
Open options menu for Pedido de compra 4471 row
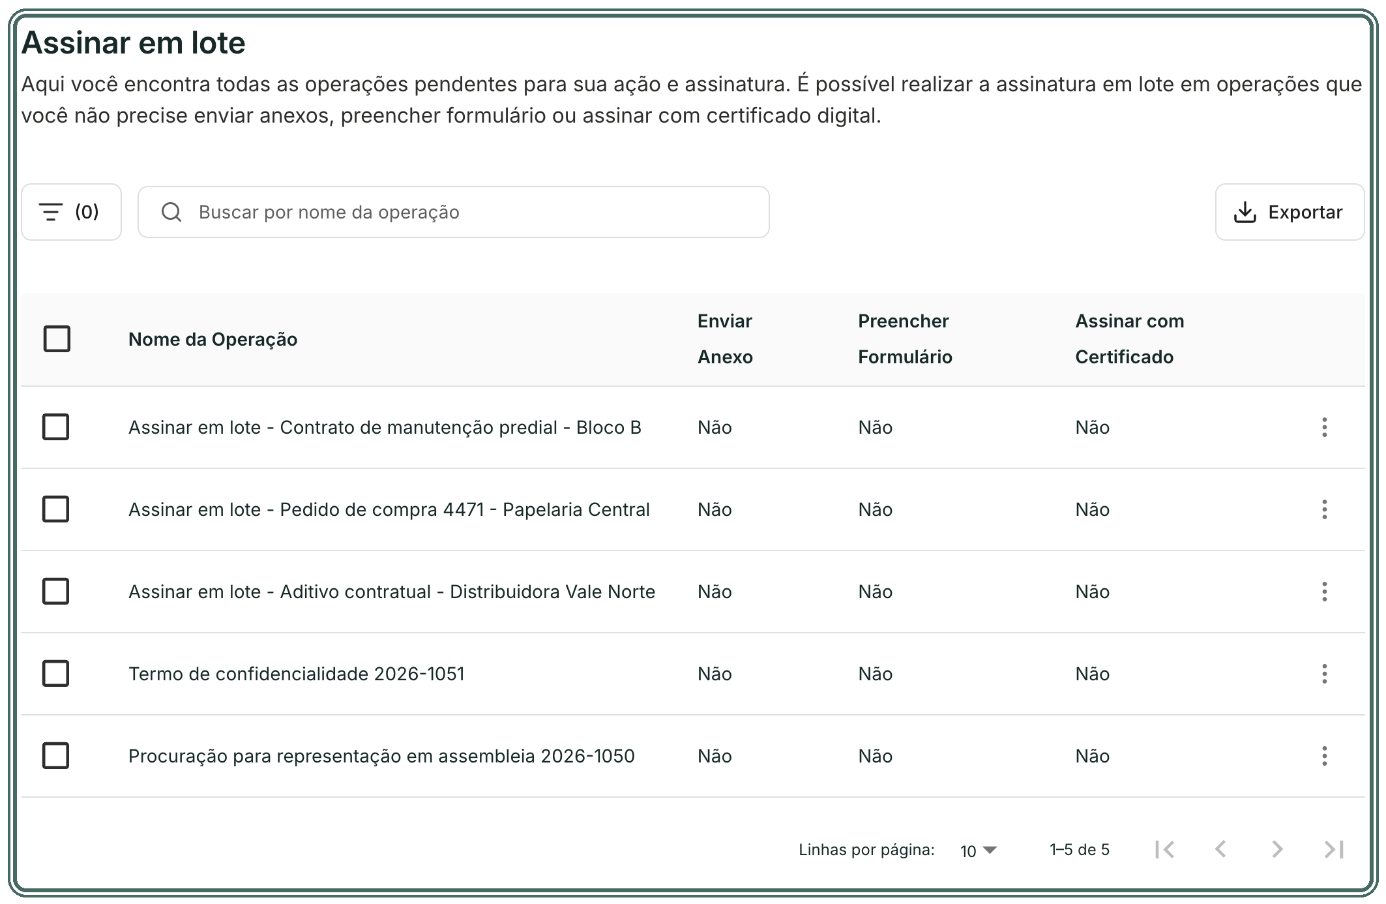1324,509
